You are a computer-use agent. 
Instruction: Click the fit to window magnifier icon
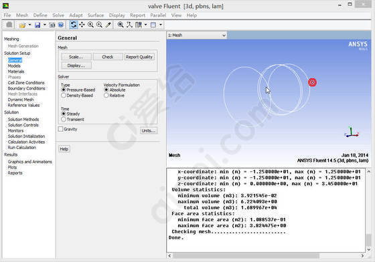coord(121,25)
